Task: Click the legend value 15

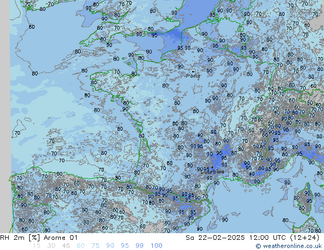Action: [36, 246]
